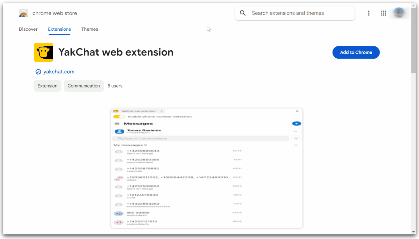Select the Extensions tab
419x239 pixels.
[x=59, y=29]
